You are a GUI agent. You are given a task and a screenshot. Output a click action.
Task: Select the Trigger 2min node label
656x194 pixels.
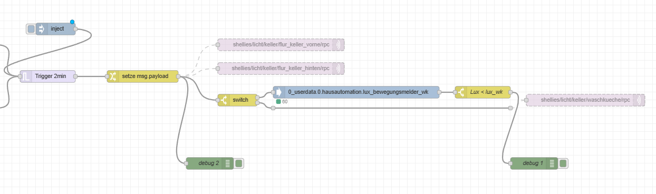point(51,76)
